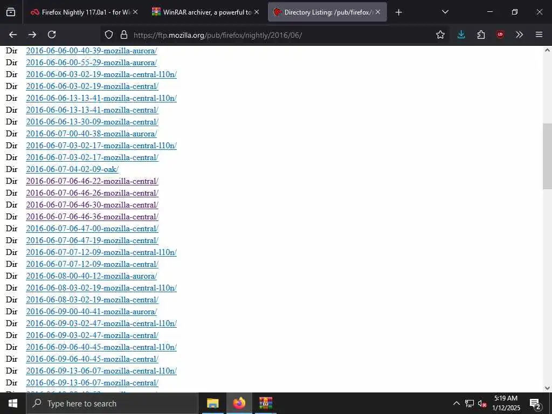Open 2016-06-09-00-40-41-mozilla-aurora link

(92, 312)
